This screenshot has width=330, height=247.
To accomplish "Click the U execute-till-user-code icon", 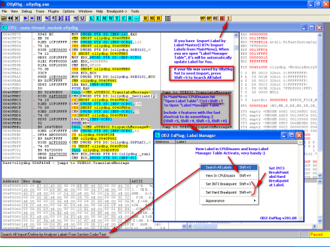I will pyautogui.click(x=82, y=18).
